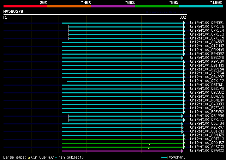Click the cyan arrowhead of the Q84RD6 alignment
The width and height of the screenshot is (226, 160).
[183, 116]
